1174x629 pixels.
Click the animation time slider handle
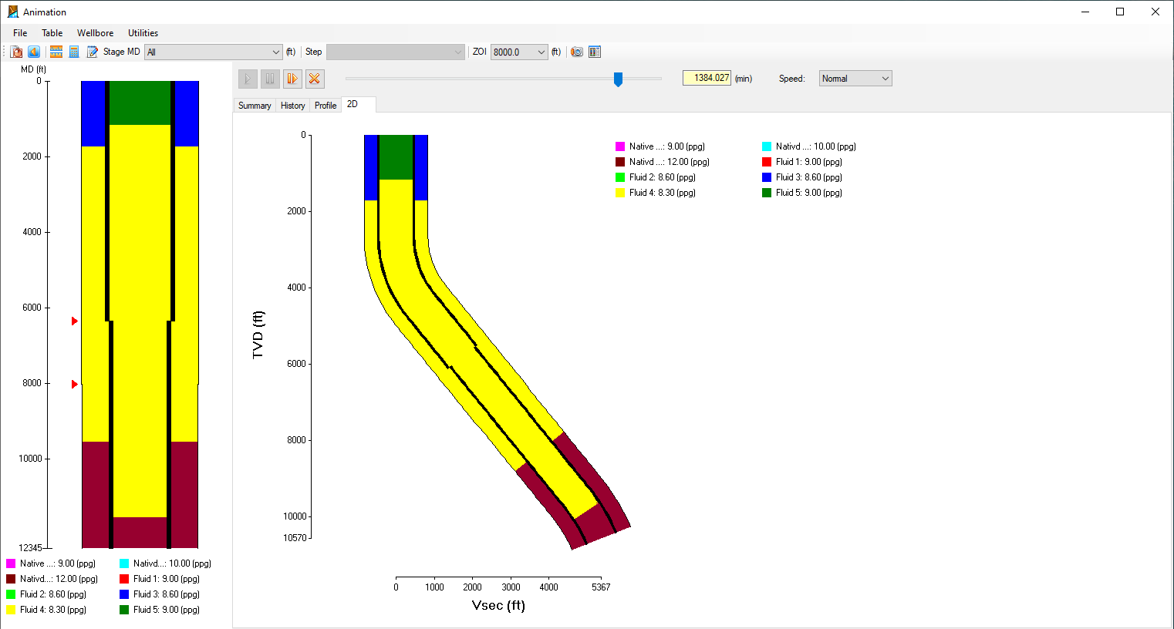(x=618, y=79)
